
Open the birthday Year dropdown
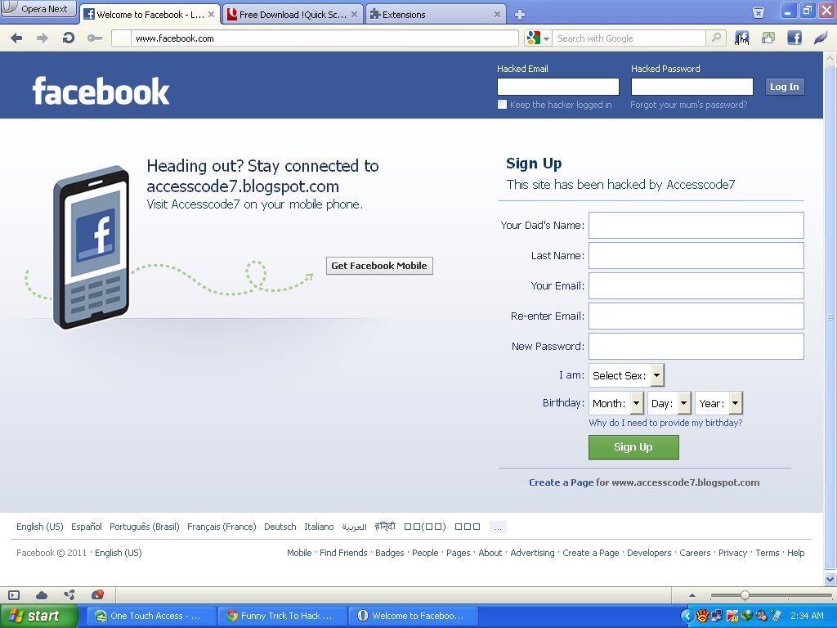[718, 403]
